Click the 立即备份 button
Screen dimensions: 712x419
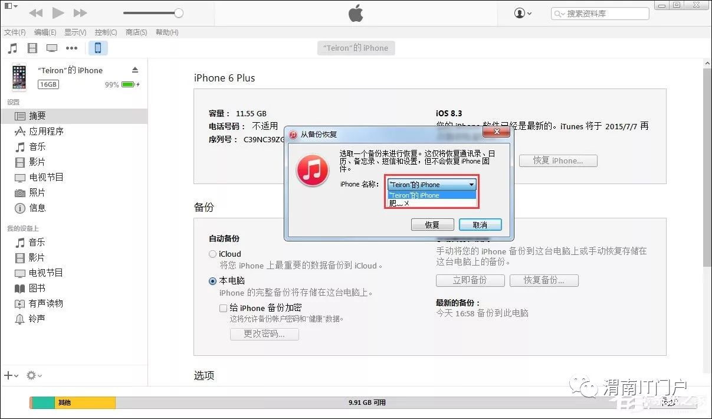(x=470, y=280)
